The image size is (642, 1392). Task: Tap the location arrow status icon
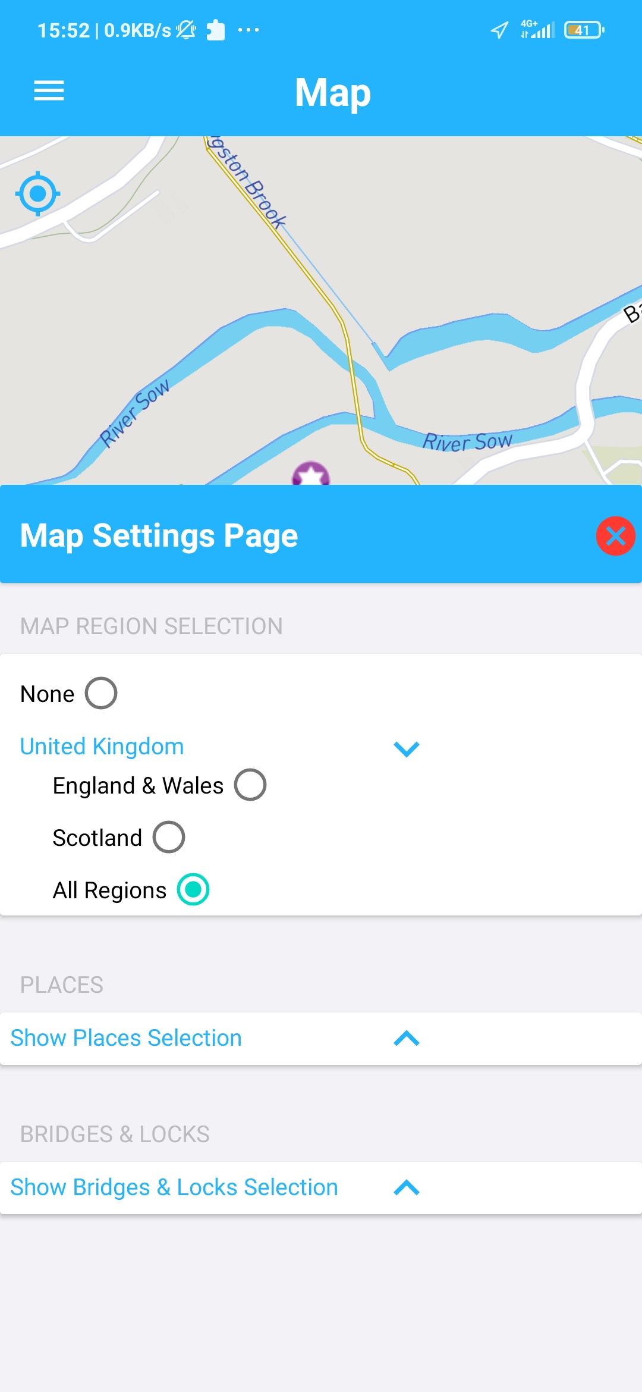(499, 30)
